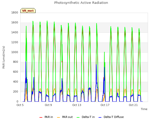The width and height of the screenshot is (163, 122).
Task: Click the 0 y-axis tick label
Action: [x=17, y=102]
